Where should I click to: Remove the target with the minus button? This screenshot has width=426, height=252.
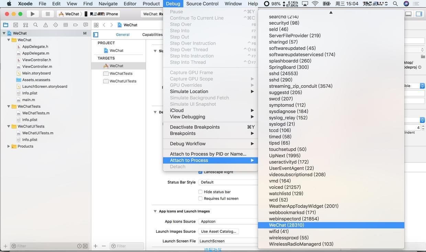click(x=104, y=246)
